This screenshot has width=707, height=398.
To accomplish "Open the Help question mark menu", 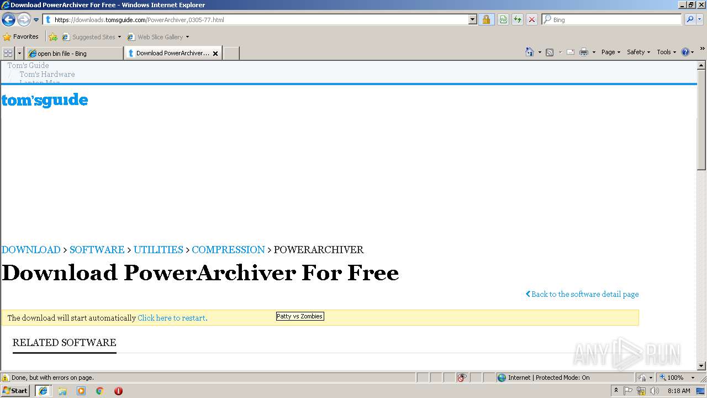I will pos(688,52).
